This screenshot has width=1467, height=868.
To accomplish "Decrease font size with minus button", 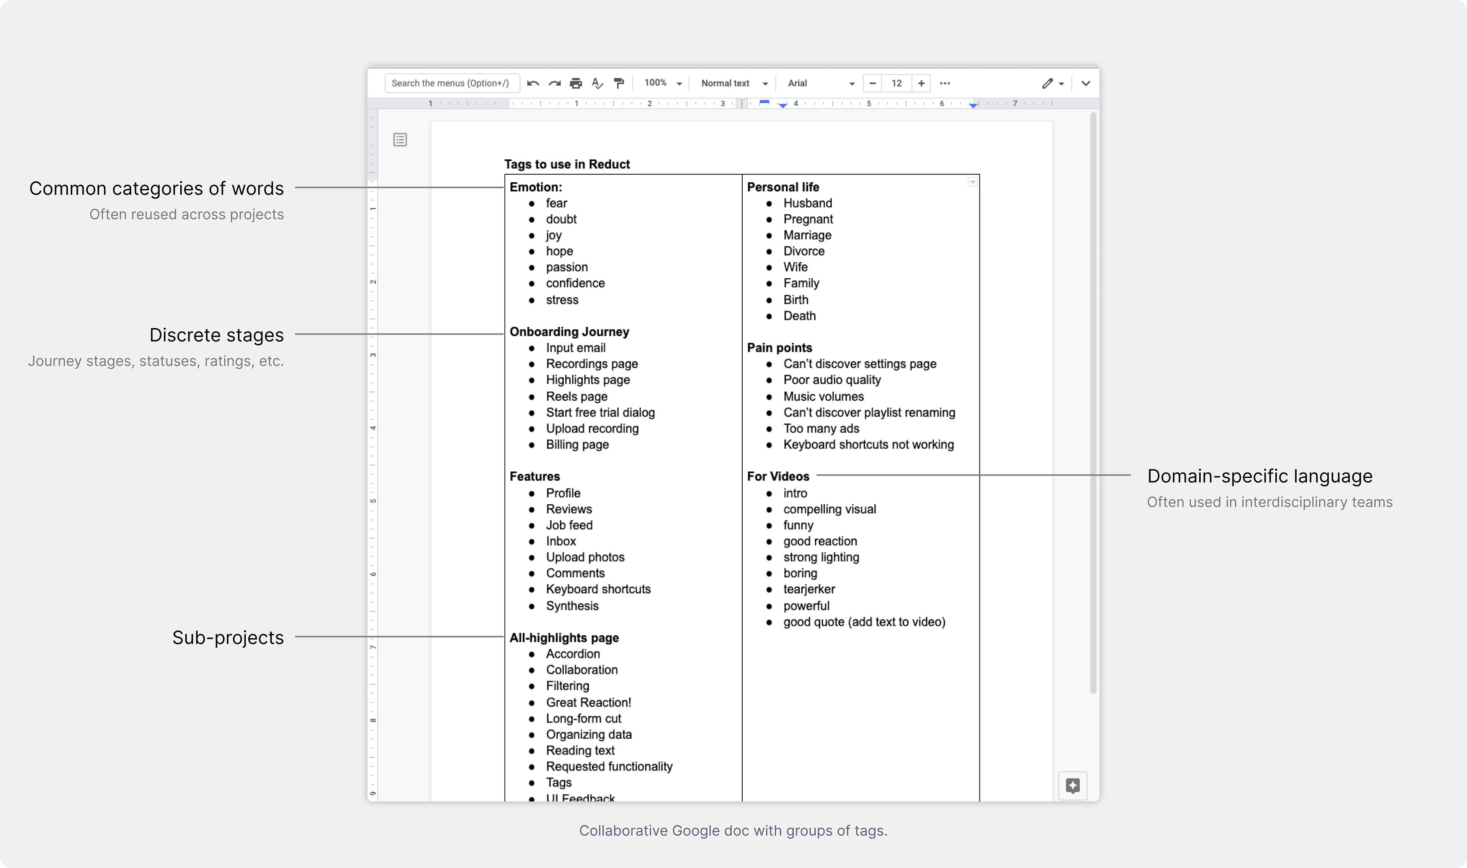I will click(x=872, y=84).
